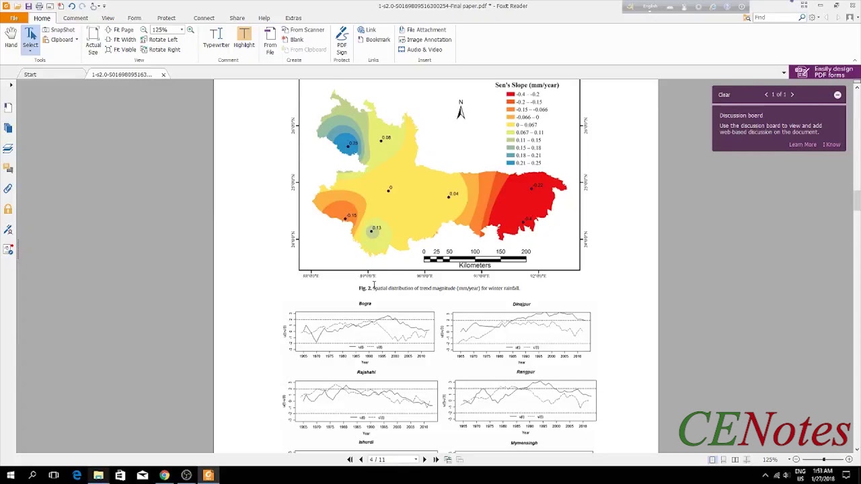Screen dimensions: 861x484
Task: Create a Blank PDF
Action: (293, 40)
